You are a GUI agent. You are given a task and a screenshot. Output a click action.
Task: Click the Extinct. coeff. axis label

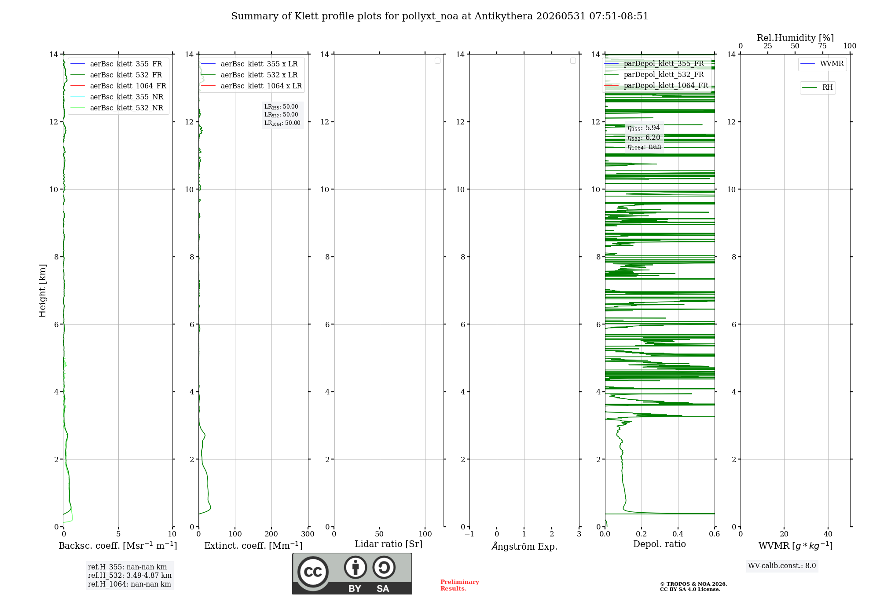[253, 546]
